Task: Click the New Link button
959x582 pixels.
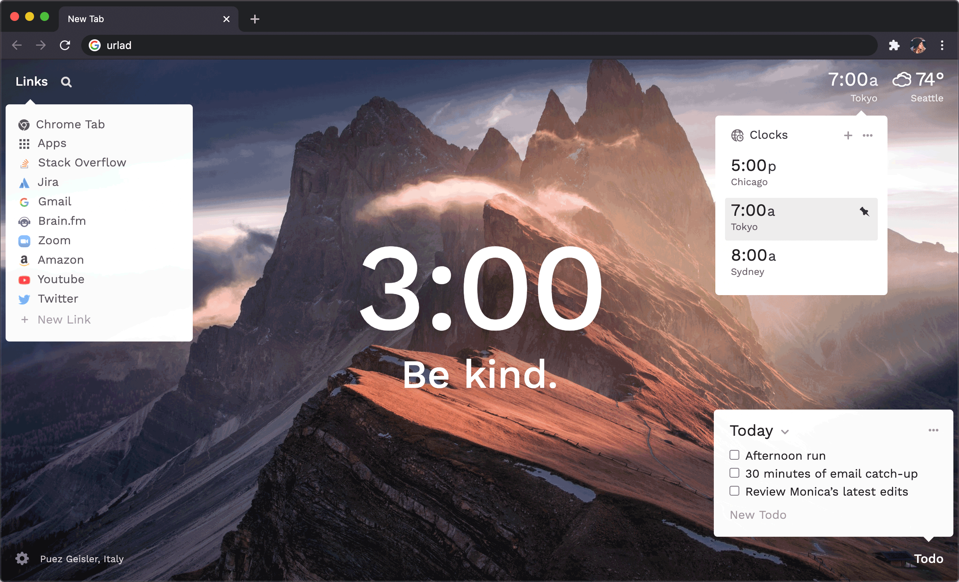Action: (64, 320)
